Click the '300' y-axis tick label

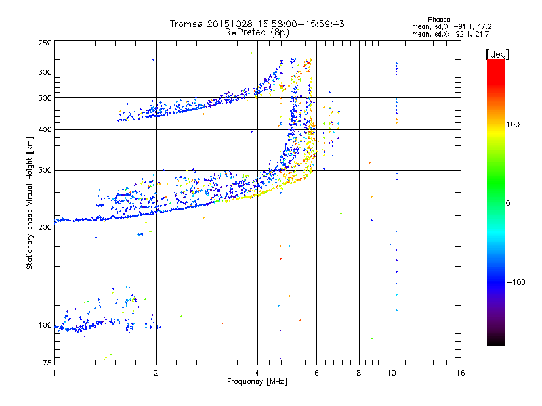[x=45, y=171]
